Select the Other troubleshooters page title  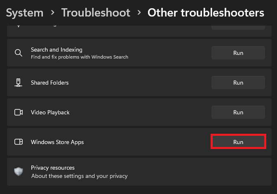pyautogui.click(x=206, y=13)
